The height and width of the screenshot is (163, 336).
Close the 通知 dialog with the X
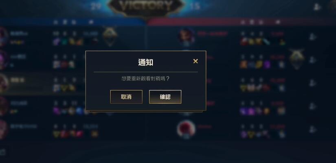point(195,61)
